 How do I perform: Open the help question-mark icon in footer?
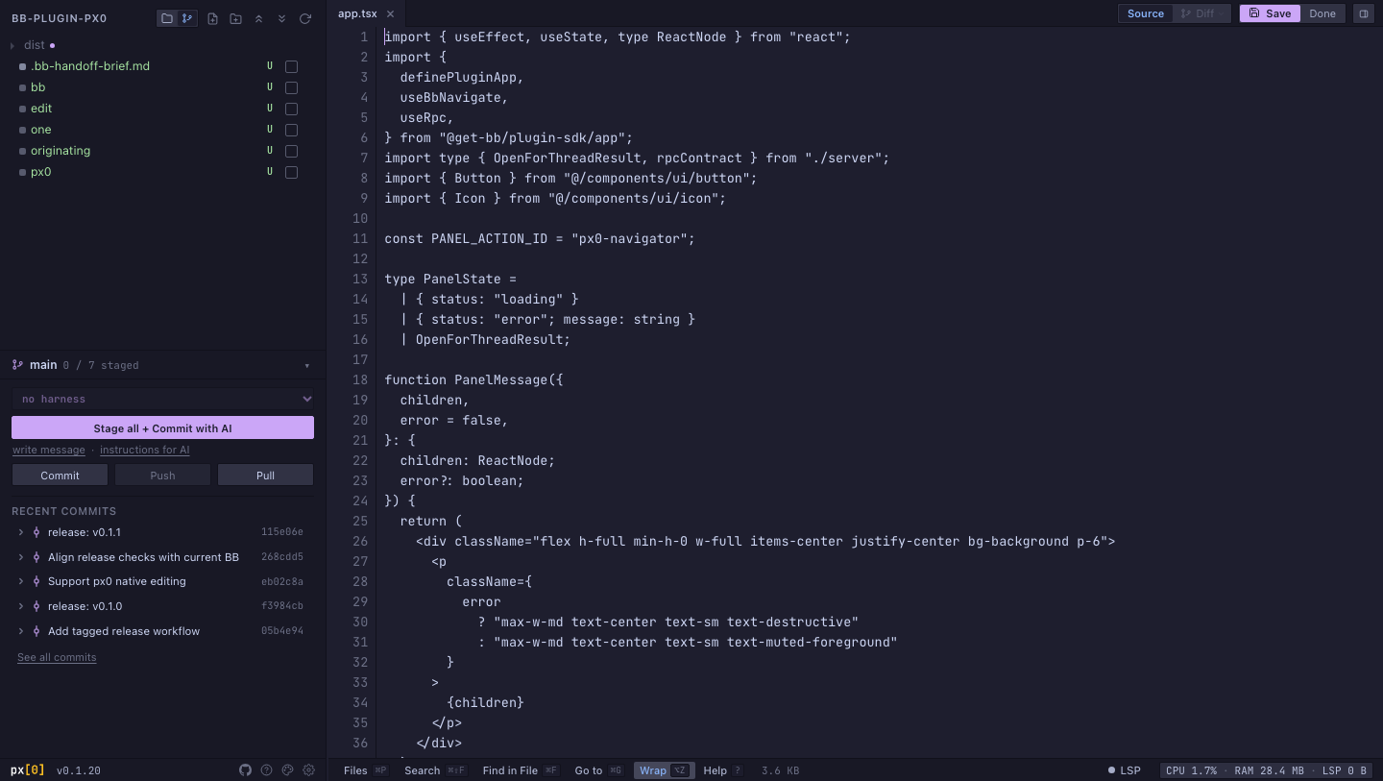(x=266, y=769)
